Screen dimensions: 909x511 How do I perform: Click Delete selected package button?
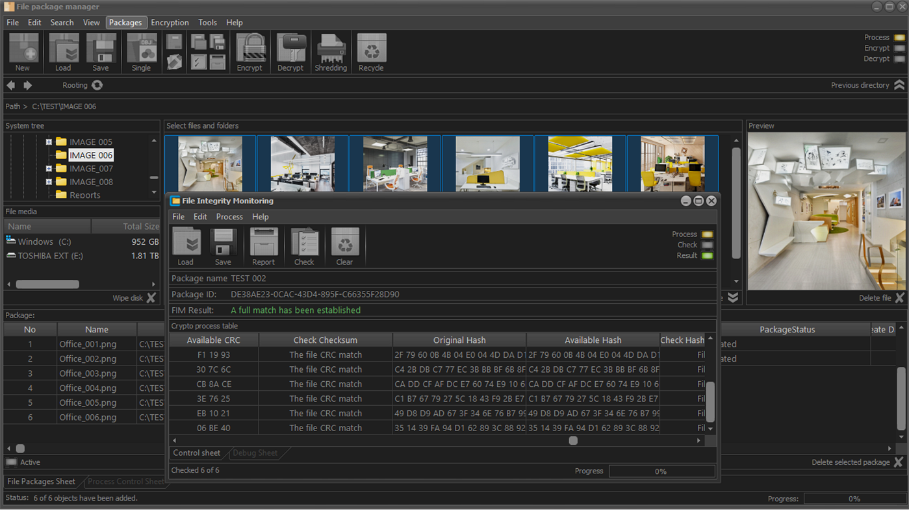point(898,462)
